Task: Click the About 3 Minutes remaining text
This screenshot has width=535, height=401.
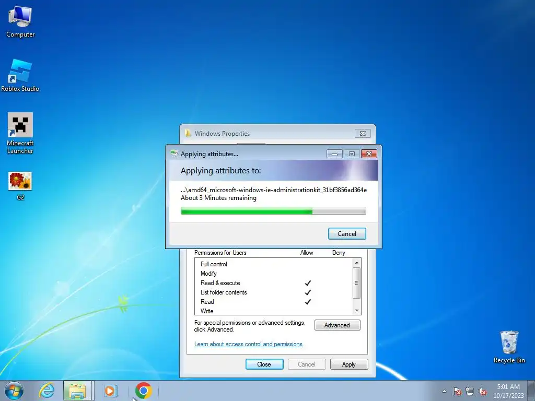Action: coord(218,198)
